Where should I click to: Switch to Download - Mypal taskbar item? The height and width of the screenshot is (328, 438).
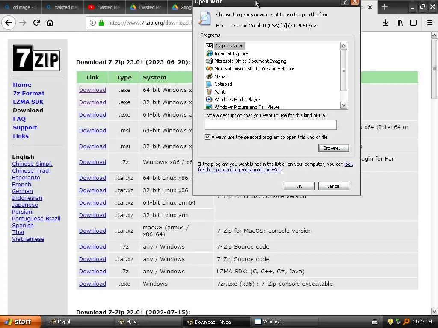coord(216,322)
